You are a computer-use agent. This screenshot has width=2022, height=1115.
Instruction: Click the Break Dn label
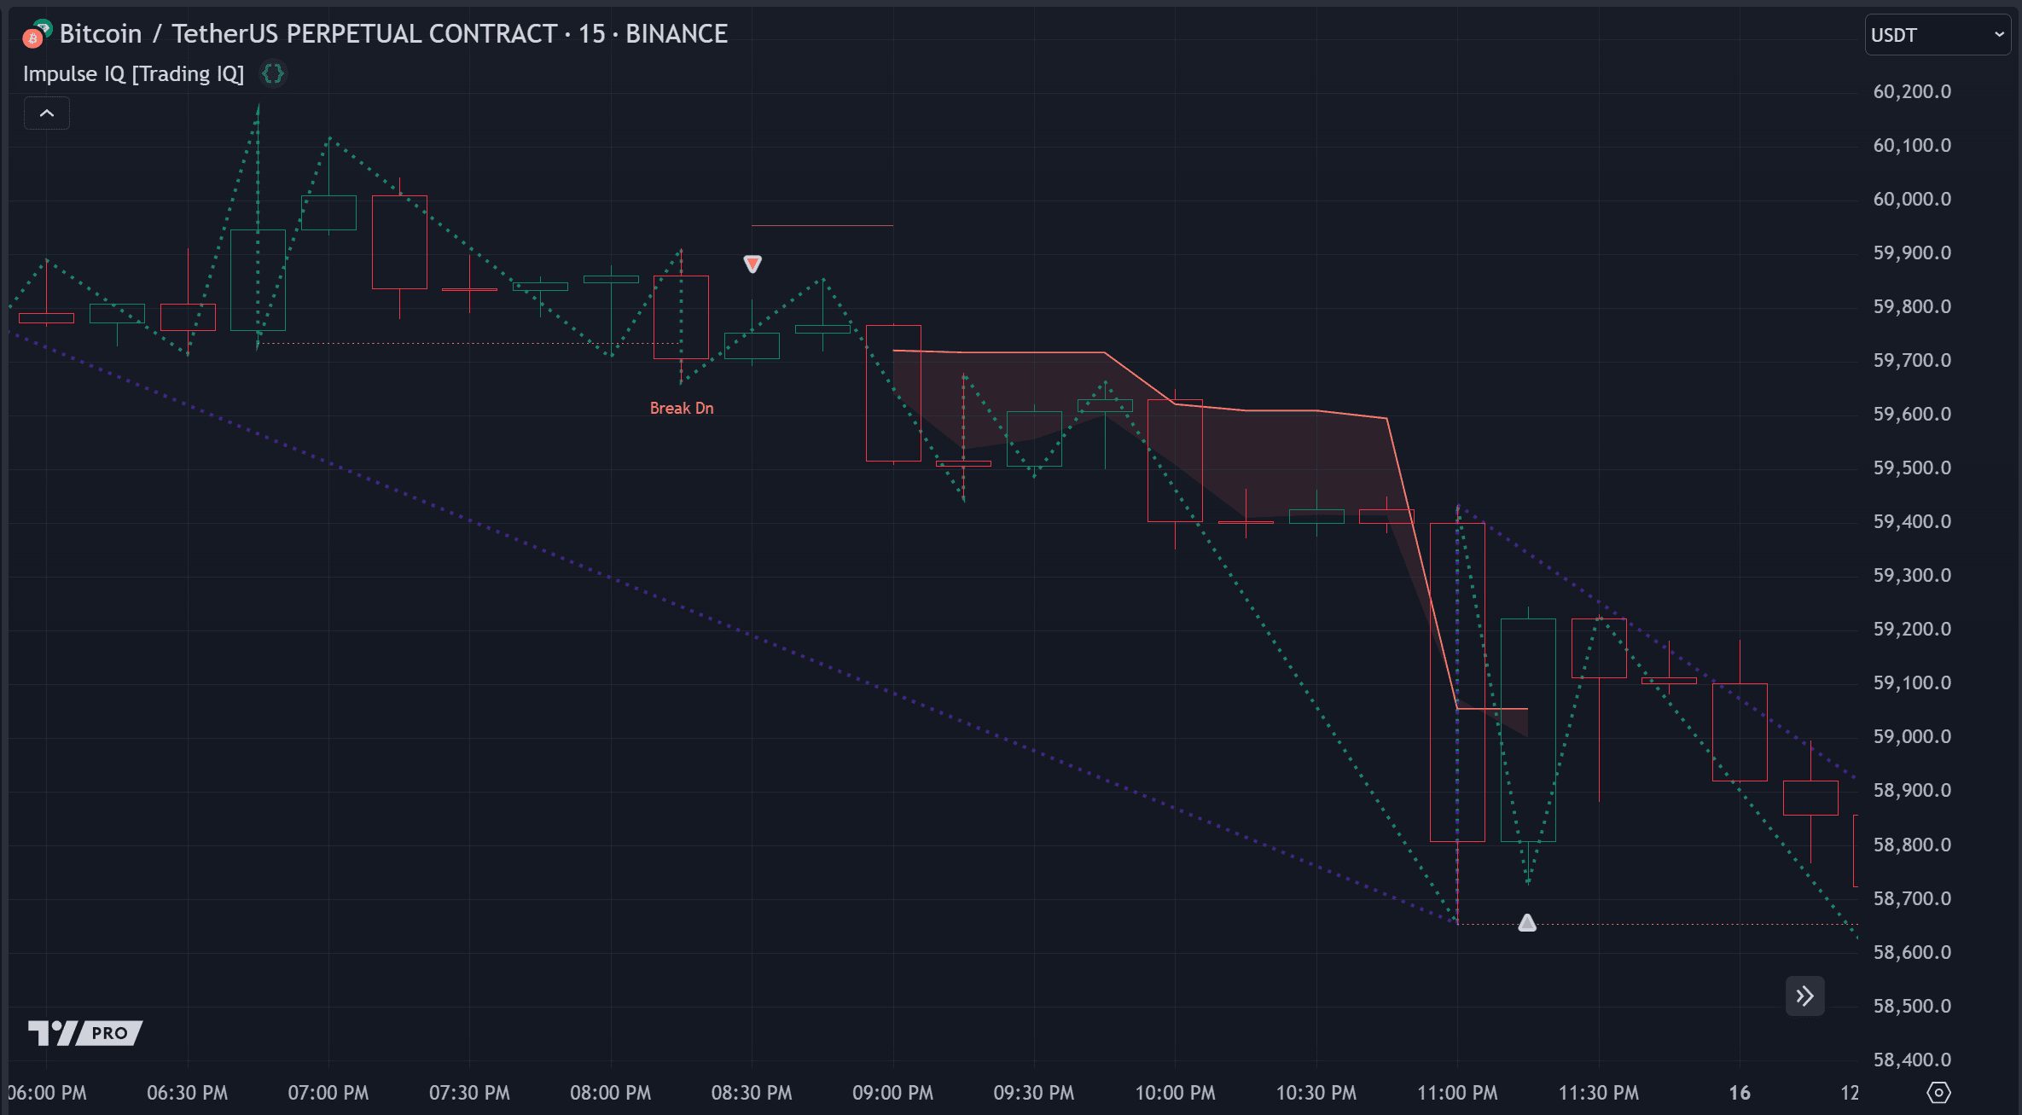coord(682,408)
